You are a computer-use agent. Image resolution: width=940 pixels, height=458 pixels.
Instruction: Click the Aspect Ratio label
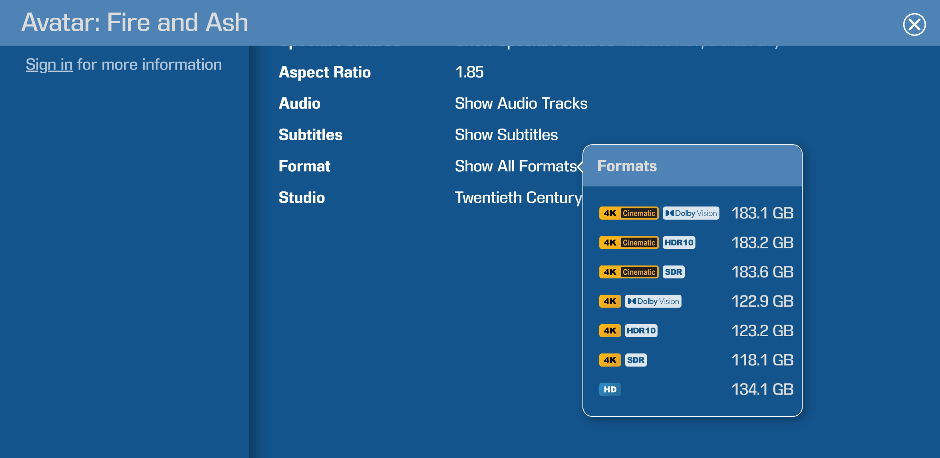[325, 72]
